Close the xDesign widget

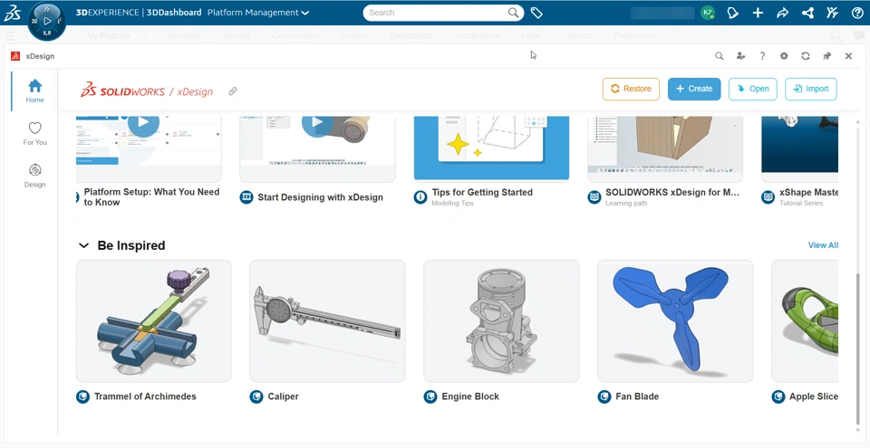(x=848, y=56)
